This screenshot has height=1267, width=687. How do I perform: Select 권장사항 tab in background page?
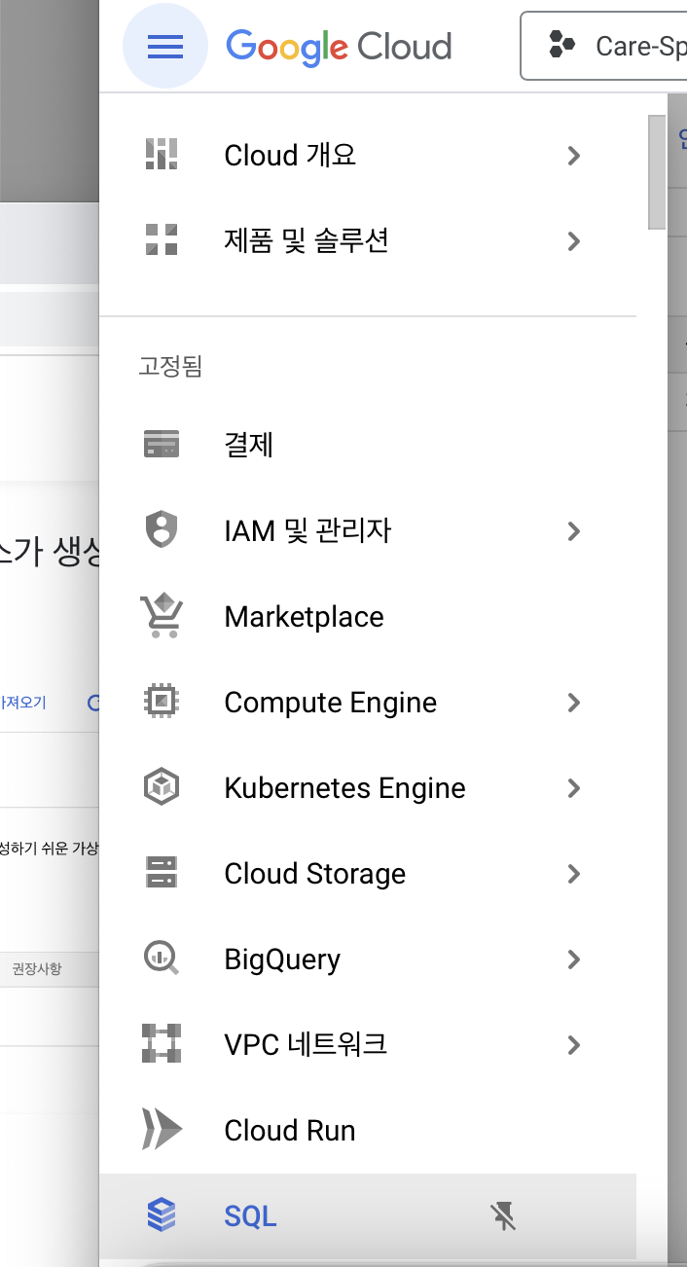pyautogui.click(x=36, y=969)
